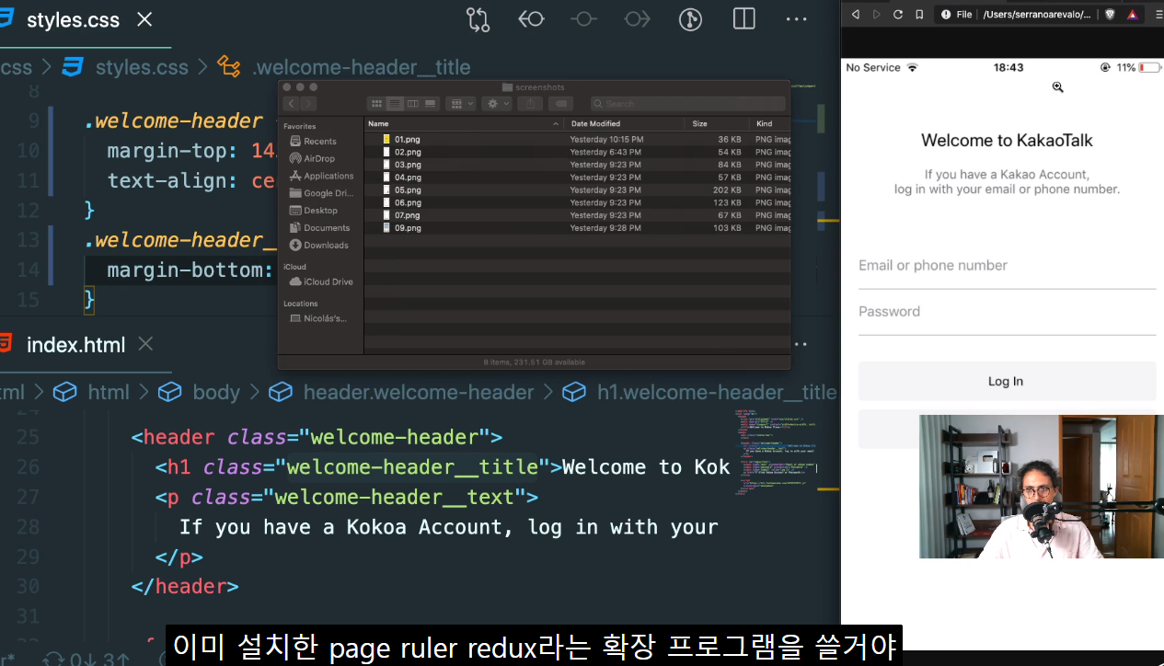Click the rotation lock icon in phone status bar
1164x666 pixels.
coord(1105,68)
